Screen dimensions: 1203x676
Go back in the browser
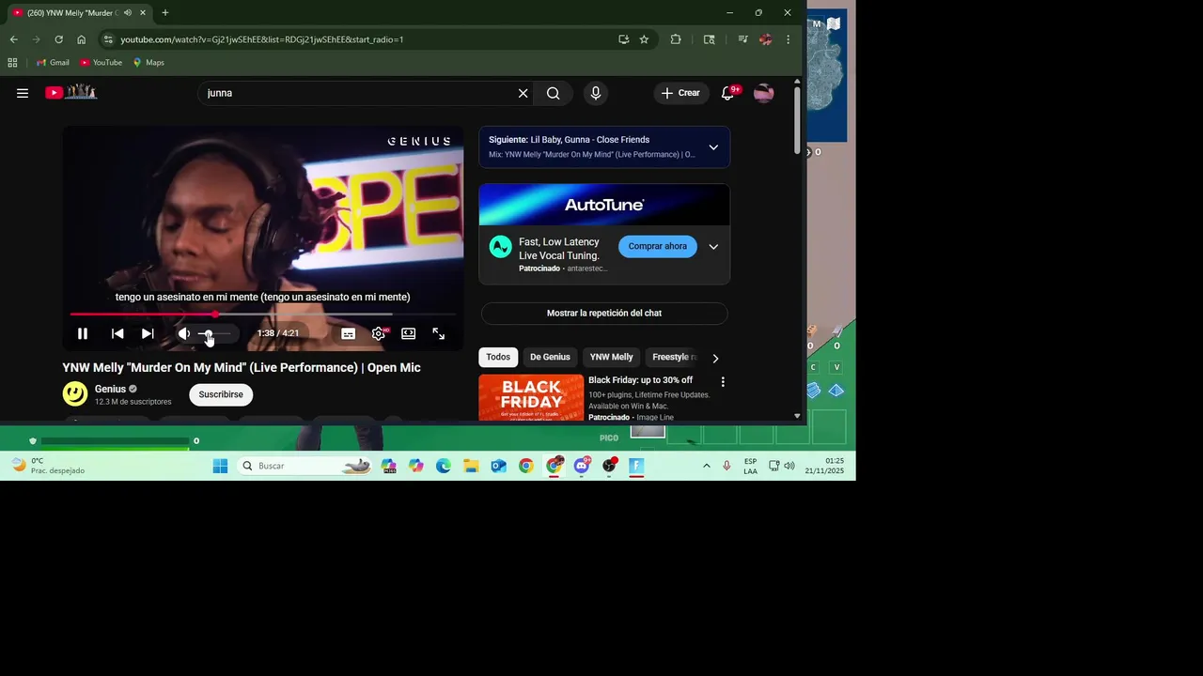click(13, 39)
